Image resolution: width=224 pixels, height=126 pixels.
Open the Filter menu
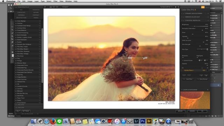tap(55, 1)
